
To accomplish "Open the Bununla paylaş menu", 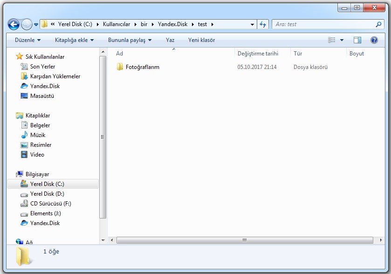I will (130, 40).
